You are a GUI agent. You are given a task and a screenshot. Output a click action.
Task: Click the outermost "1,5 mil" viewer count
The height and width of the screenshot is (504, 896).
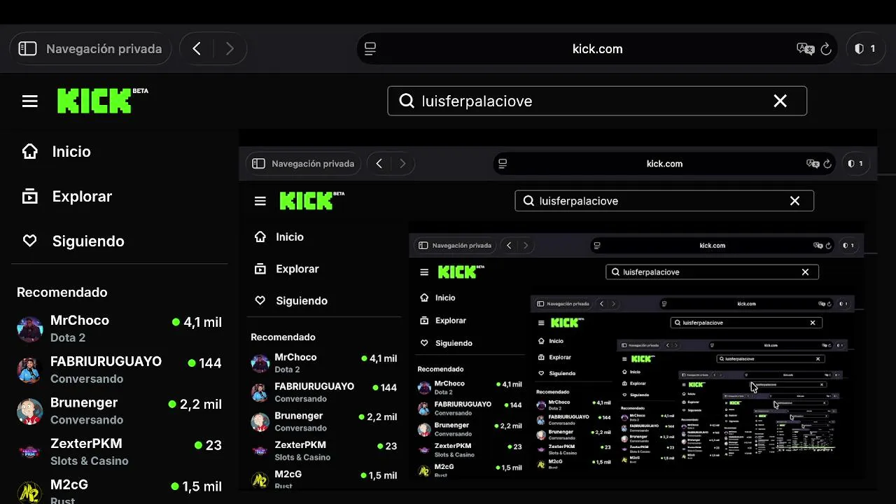(202, 486)
